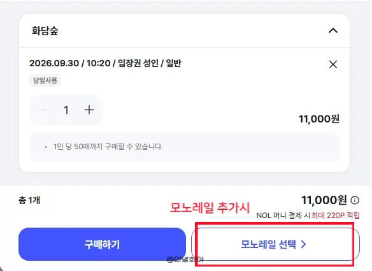Click the 총 1개 total count label
The height and width of the screenshot is (271, 372).
29,200
